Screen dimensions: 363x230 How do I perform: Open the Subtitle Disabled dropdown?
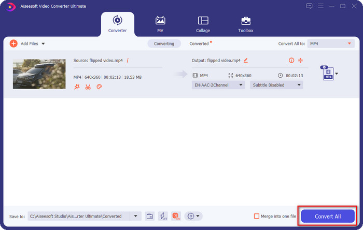(276, 85)
